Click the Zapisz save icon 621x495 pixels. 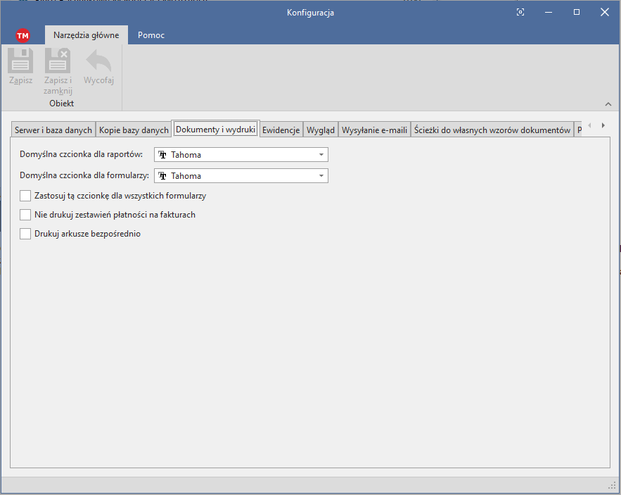(x=20, y=61)
